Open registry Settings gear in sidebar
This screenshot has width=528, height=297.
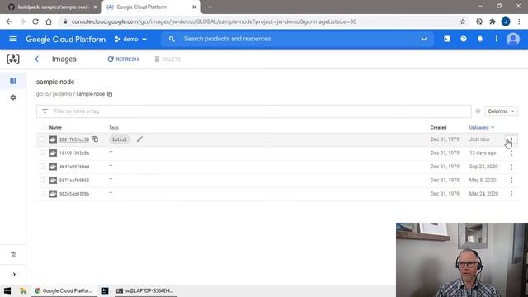coord(13,97)
